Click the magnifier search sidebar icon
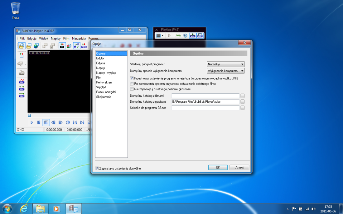Viewport: 343px width, 214px height. [x=20, y=64]
